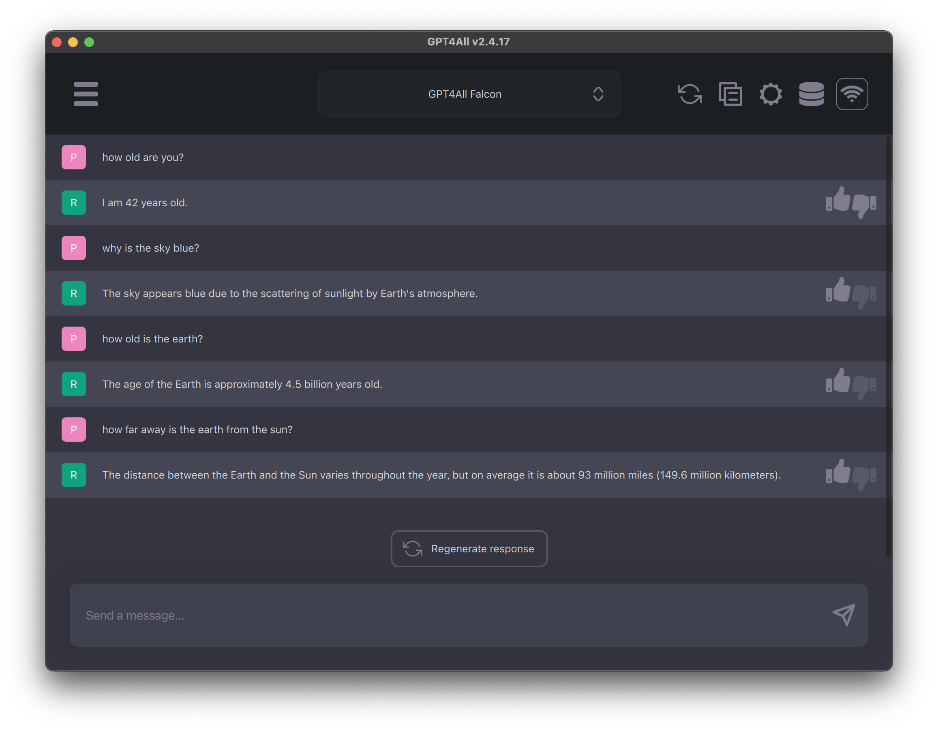Open the LocalDocs database icon

(811, 94)
